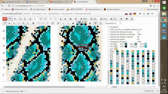Open the color palette editor icon
Screen dimensions: 168x94
pos(73,23)
